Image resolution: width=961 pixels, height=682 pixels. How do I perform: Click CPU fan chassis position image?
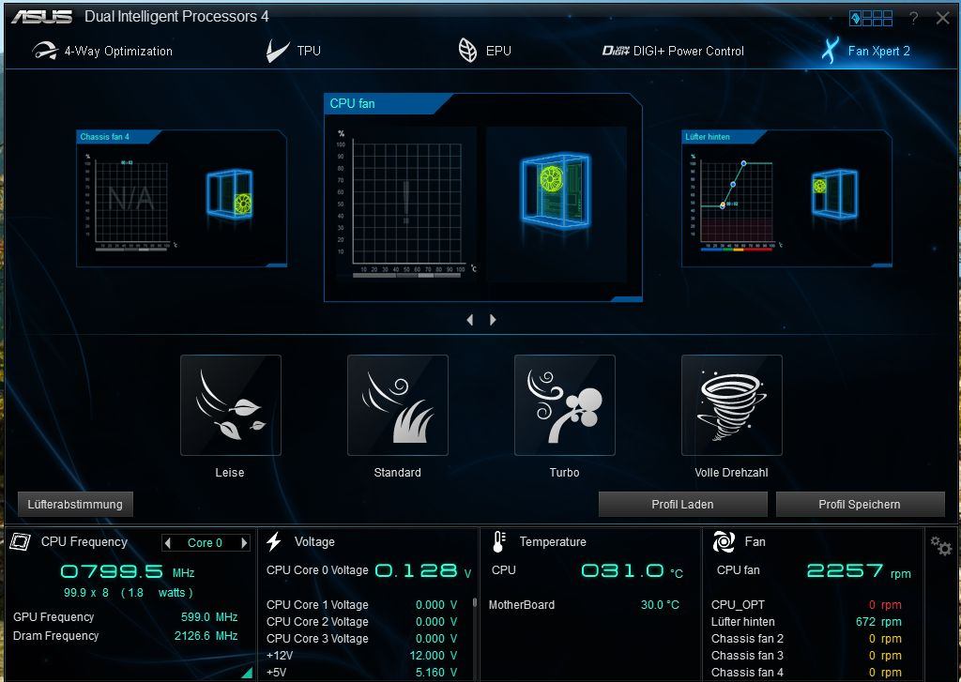coord(556,204)
